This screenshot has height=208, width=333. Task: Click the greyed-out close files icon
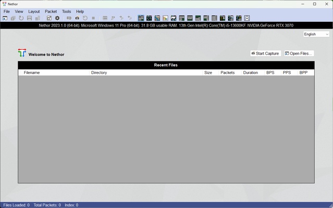(13, 18)
